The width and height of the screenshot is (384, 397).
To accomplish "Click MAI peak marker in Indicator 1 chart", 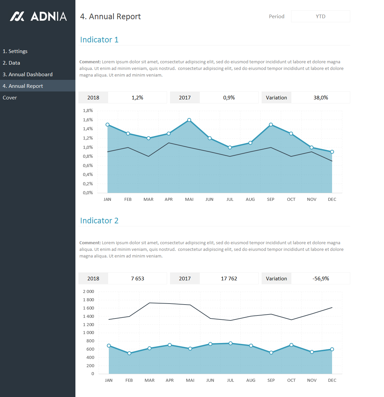I will pos(189,120).
